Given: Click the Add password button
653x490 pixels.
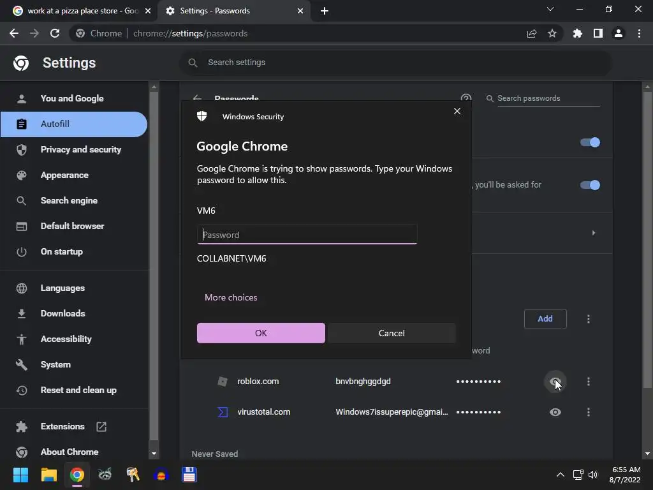Looking at the screenshot, I should pos(545,319).
